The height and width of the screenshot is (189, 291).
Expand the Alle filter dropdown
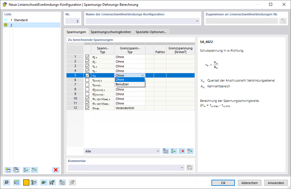pos(158,151)
